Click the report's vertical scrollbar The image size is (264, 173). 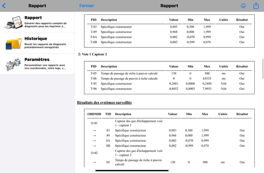tap(263, 69)
